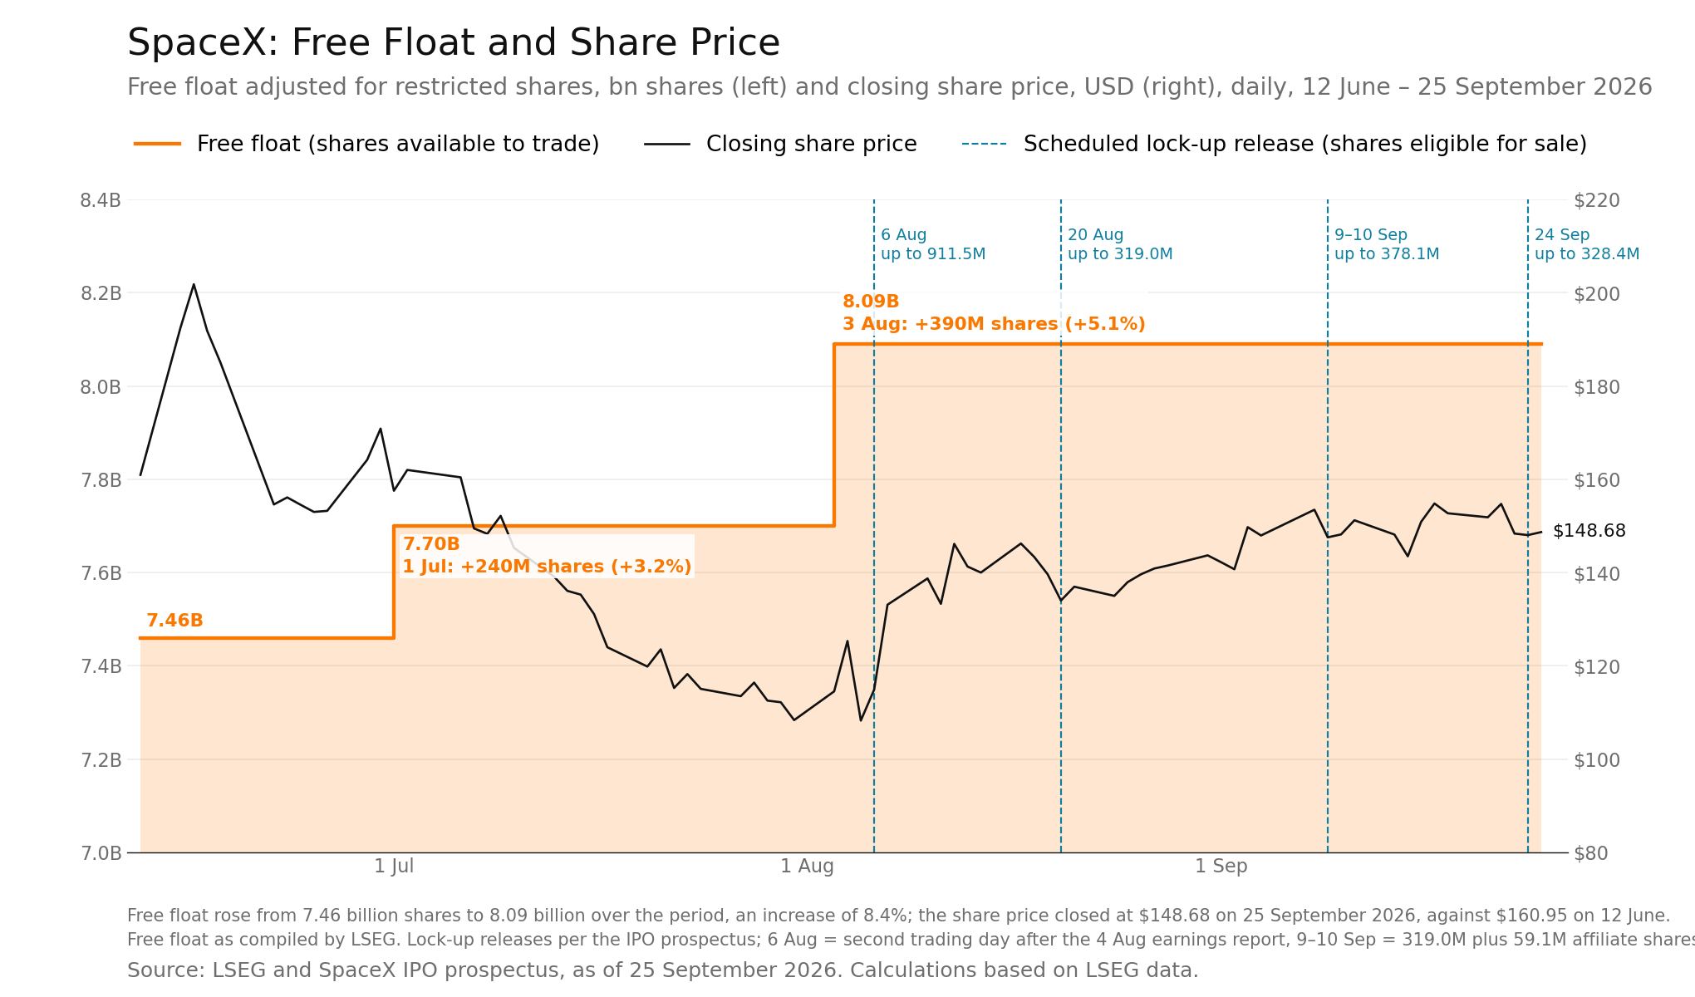Click the 20 Aug lock-up annotation
This screenshot has height=997, width=1695.
(1120, 244)
